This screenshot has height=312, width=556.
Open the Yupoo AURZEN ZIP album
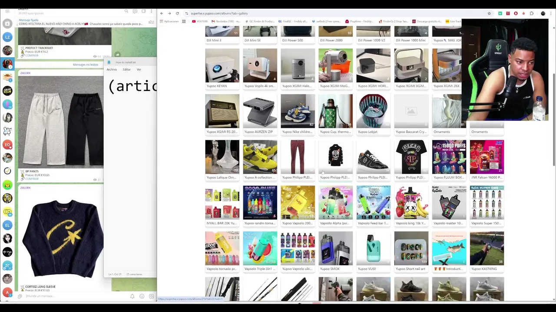pyautogui.click(x=260, y=114)
